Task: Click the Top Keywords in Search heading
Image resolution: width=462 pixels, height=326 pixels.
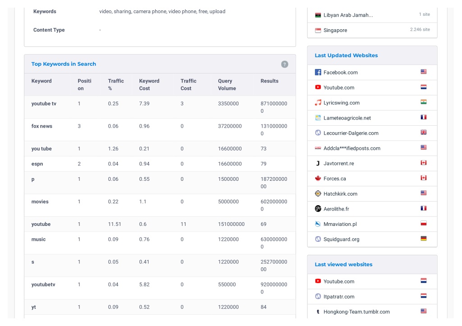Action: (x=64, y=64)
